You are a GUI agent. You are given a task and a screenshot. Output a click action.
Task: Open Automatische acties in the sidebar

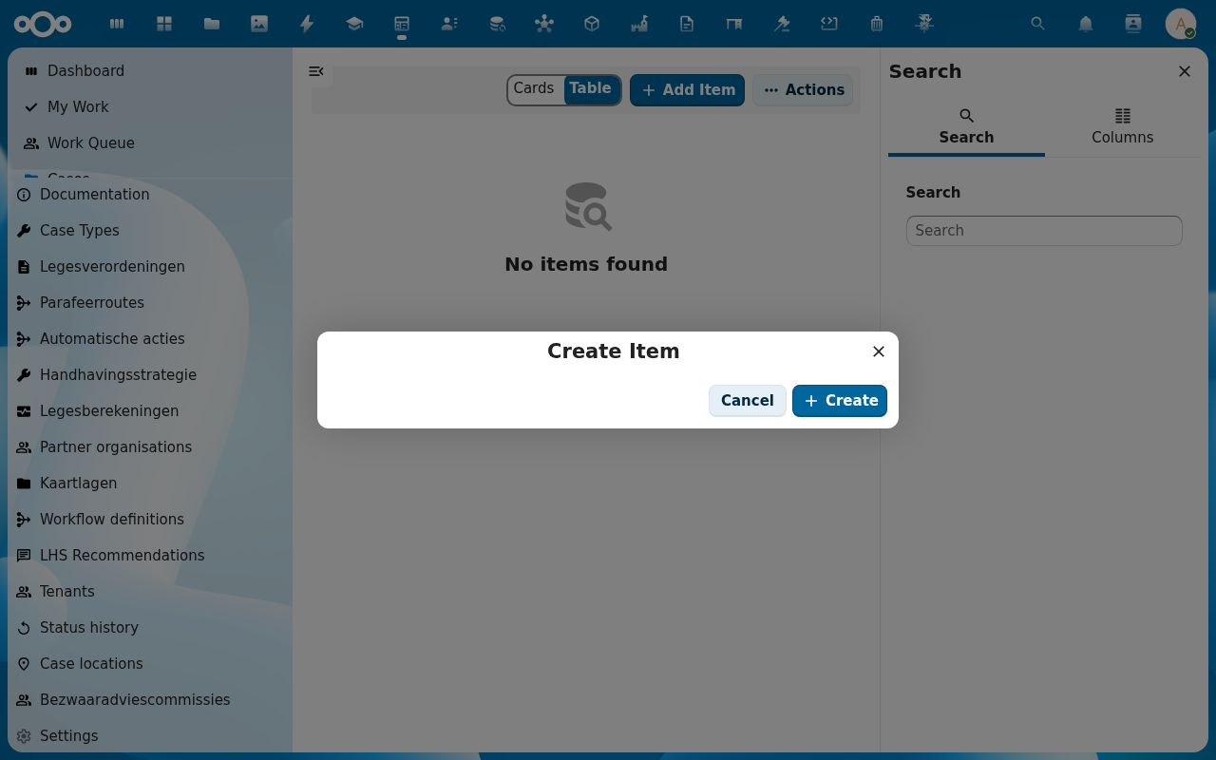click(x=150, y=339)
